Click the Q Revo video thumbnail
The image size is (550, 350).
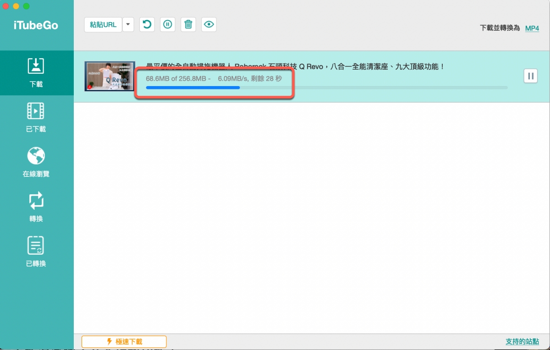tap(110, 76)
